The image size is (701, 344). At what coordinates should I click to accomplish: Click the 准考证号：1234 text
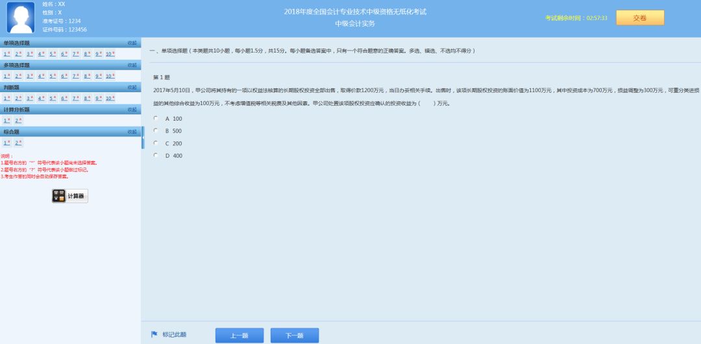click(62, 21)
